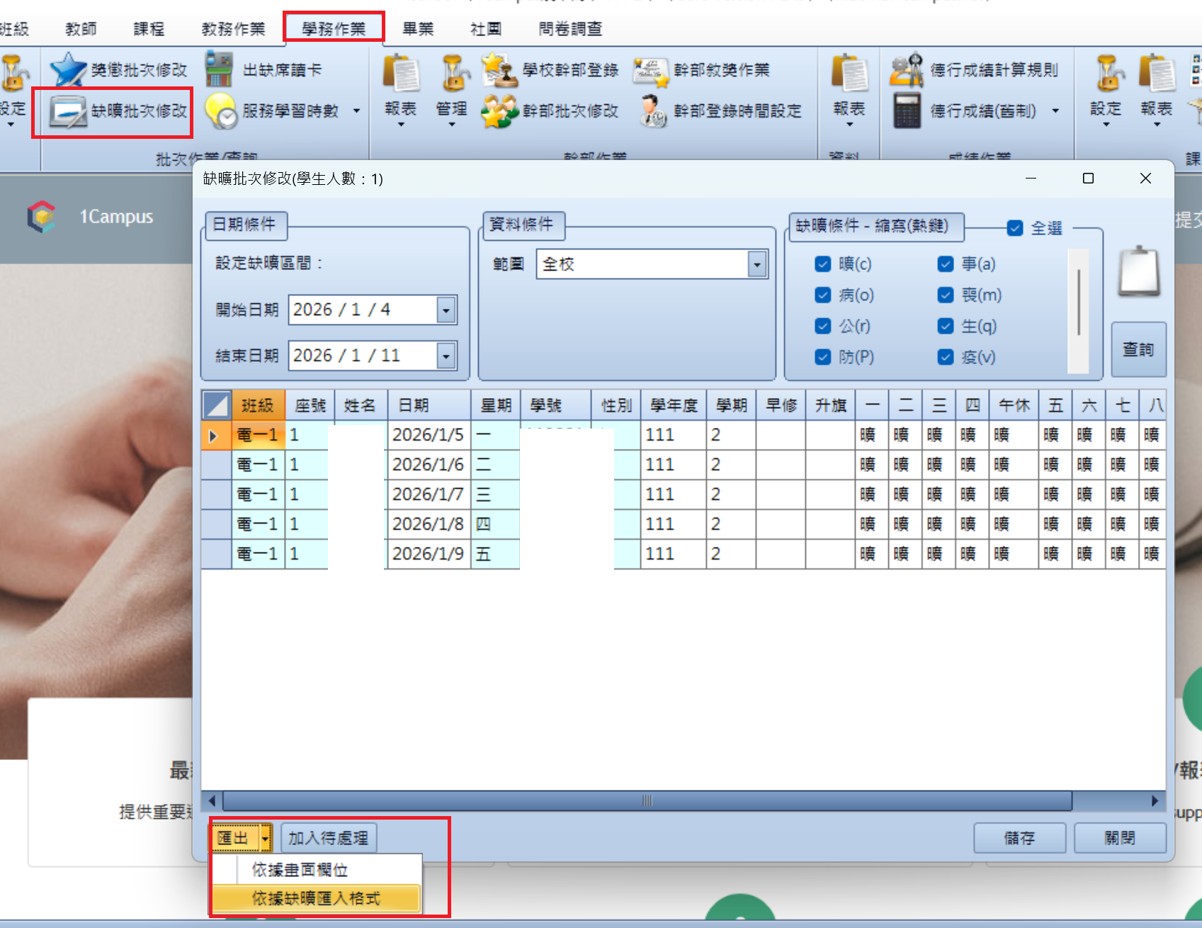The height and width of the screenshot is (928, 1202).
Task: Click 升旗 cell in 2026/1/9 row
Action: [x=830, y=554]
